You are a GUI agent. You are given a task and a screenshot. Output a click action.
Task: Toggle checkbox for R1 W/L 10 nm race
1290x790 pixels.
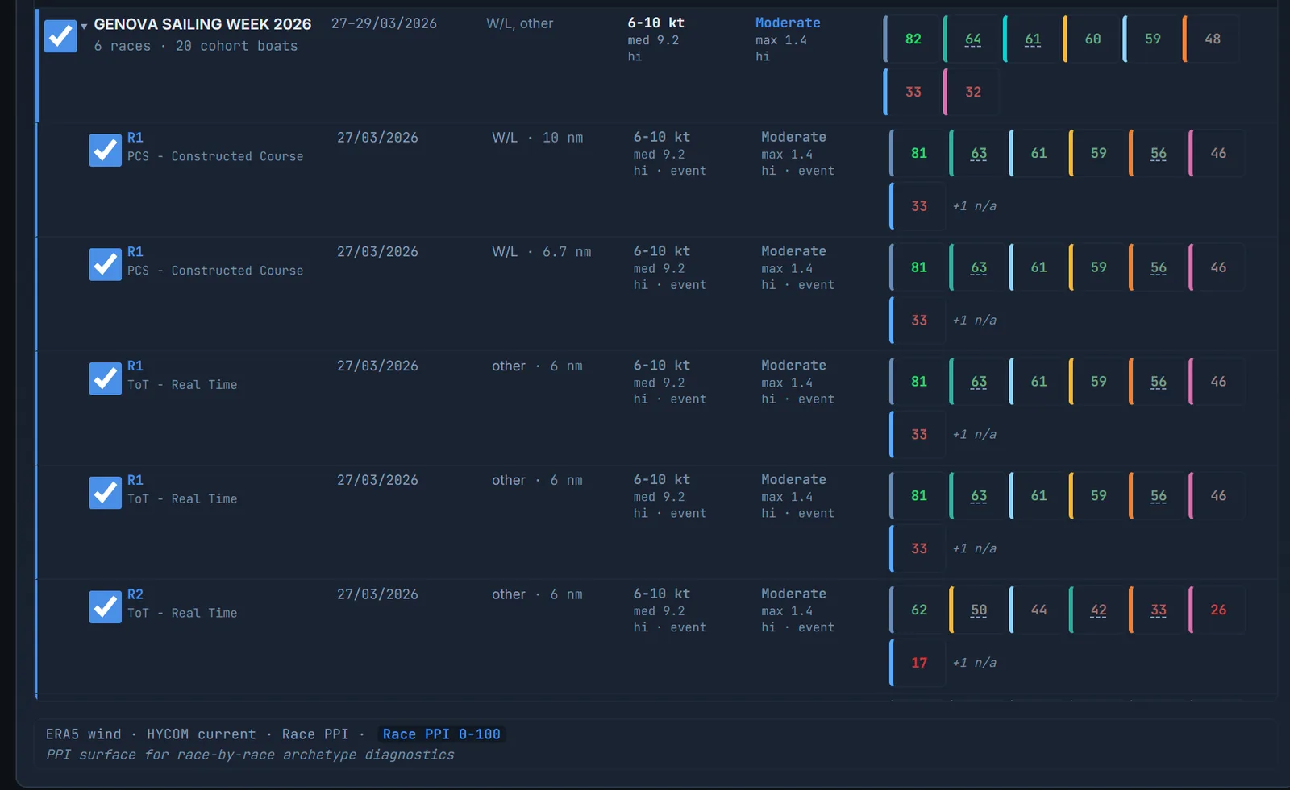105,151
